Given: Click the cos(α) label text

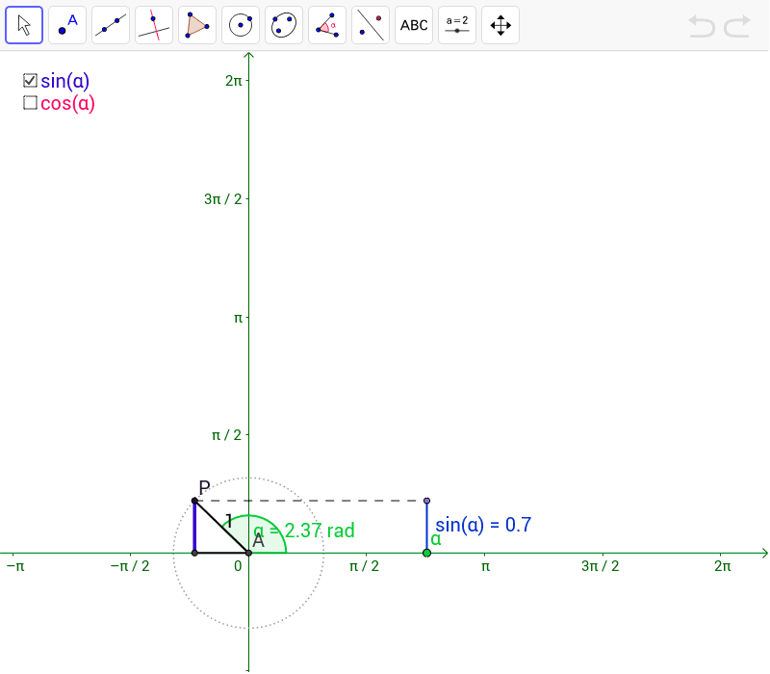Looking at the screenshot, I should tap(67, 104).
